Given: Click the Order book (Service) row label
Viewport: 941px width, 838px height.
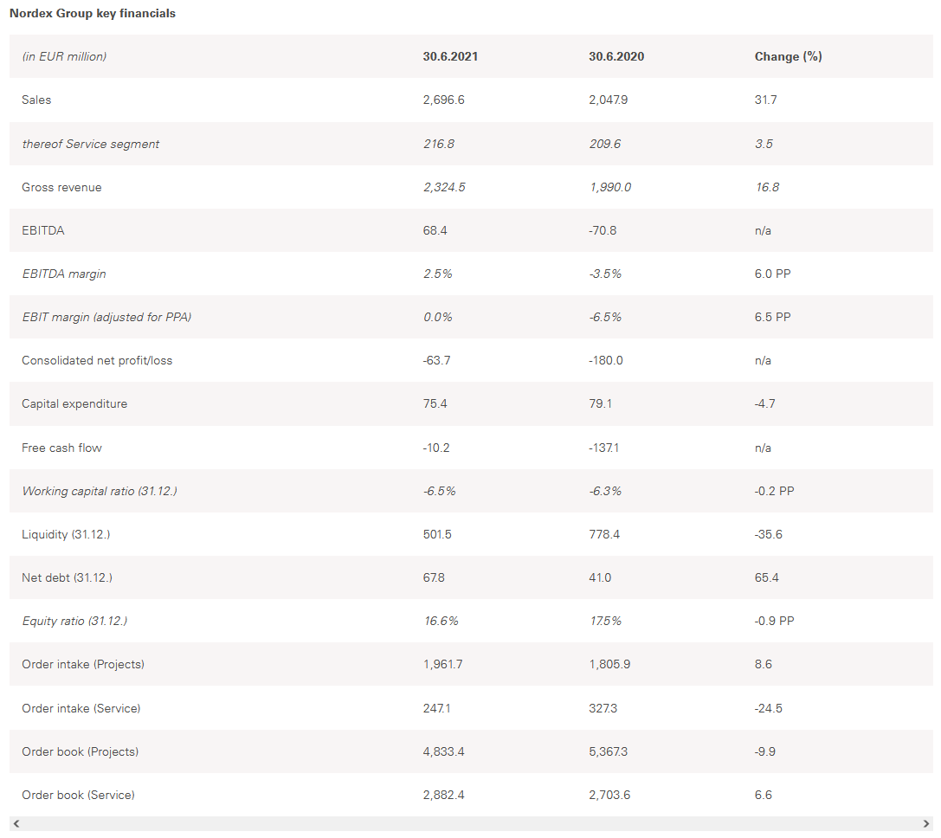Looking at the screenshot, I should point(78,795).
